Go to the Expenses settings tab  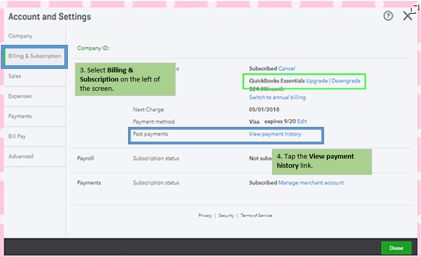(20, 96)
